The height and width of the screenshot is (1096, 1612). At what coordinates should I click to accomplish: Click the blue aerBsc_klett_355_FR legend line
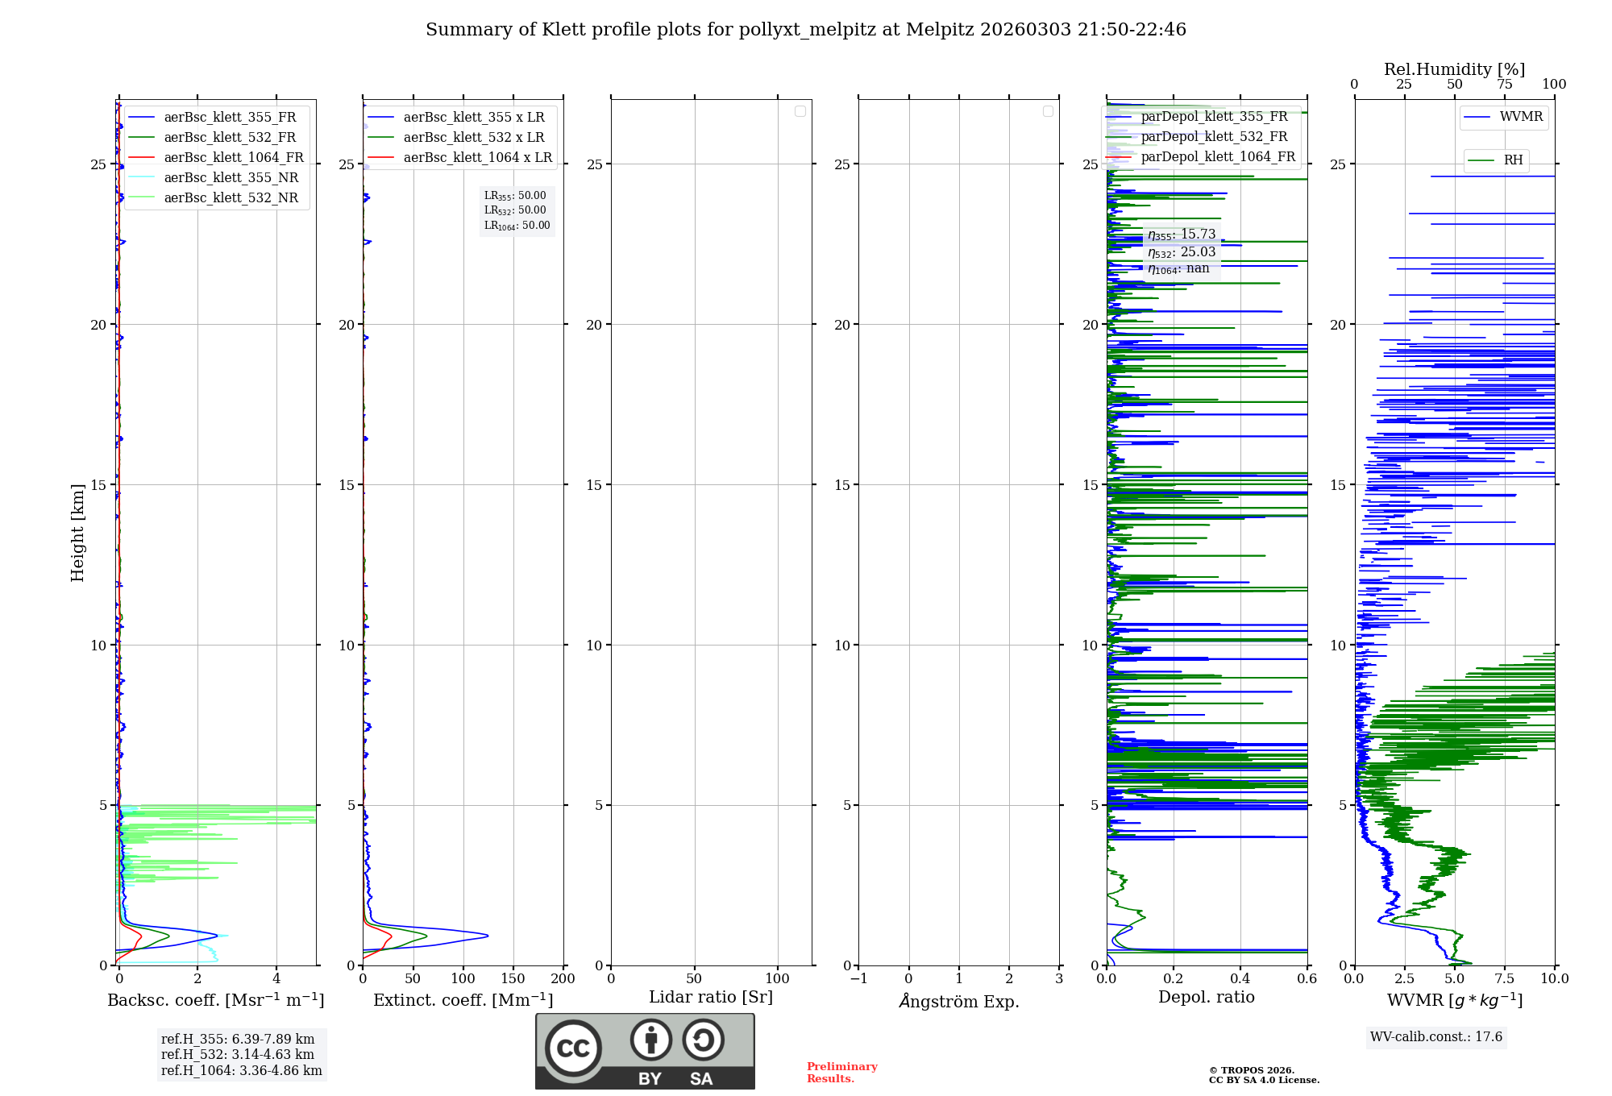pyautogui.click(x=142, y=118)
